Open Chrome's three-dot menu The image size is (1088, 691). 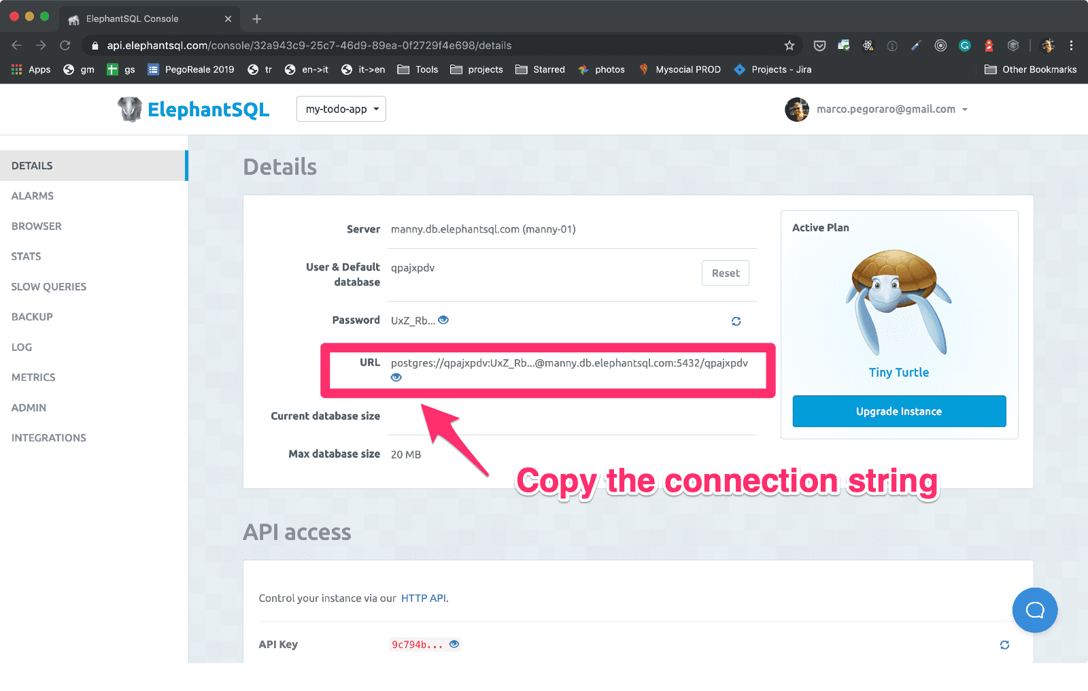pyautogui.click(x=1071, y=46)
